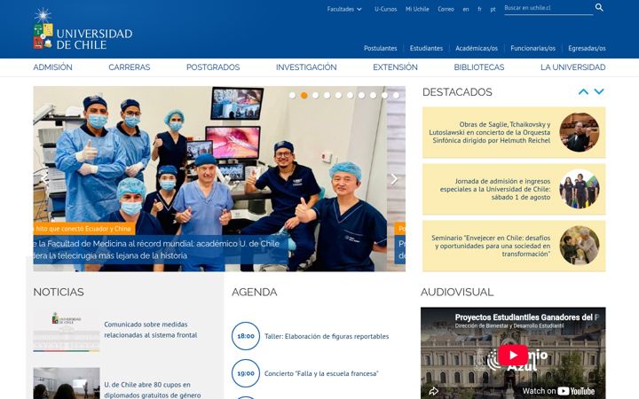The height and width of the screenshot is (399, 639).
Task: Click the Comunicado news thumbnail image
Action: click(x=67, y=332)
